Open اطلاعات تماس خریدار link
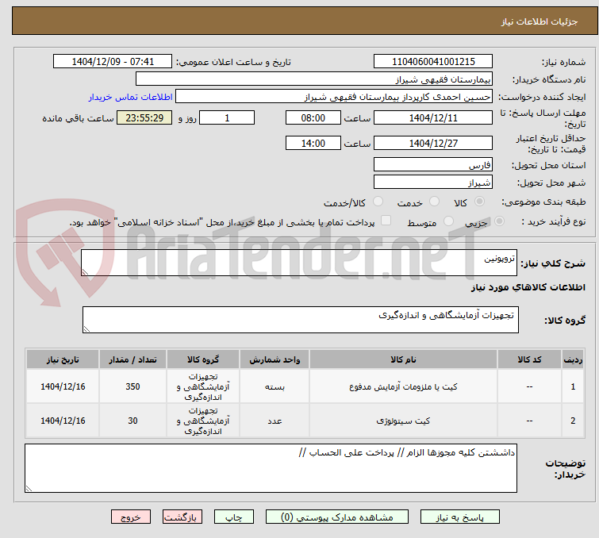Image resolution: width=599 pixels, height=538 pixels. [x=131, y=97]
